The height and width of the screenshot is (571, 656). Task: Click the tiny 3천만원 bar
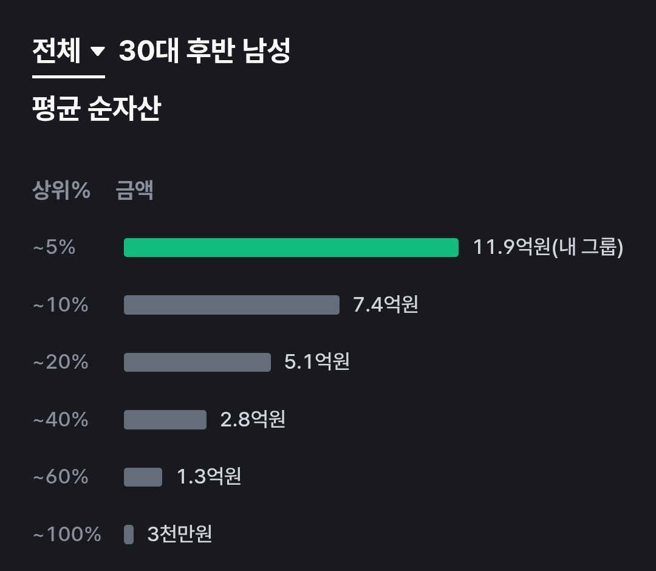tap(129, 535)
